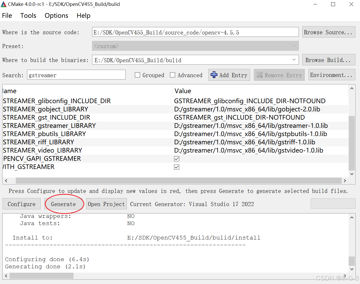
Task: Click the cache table up scroll arrow
Action: point(352,88)
